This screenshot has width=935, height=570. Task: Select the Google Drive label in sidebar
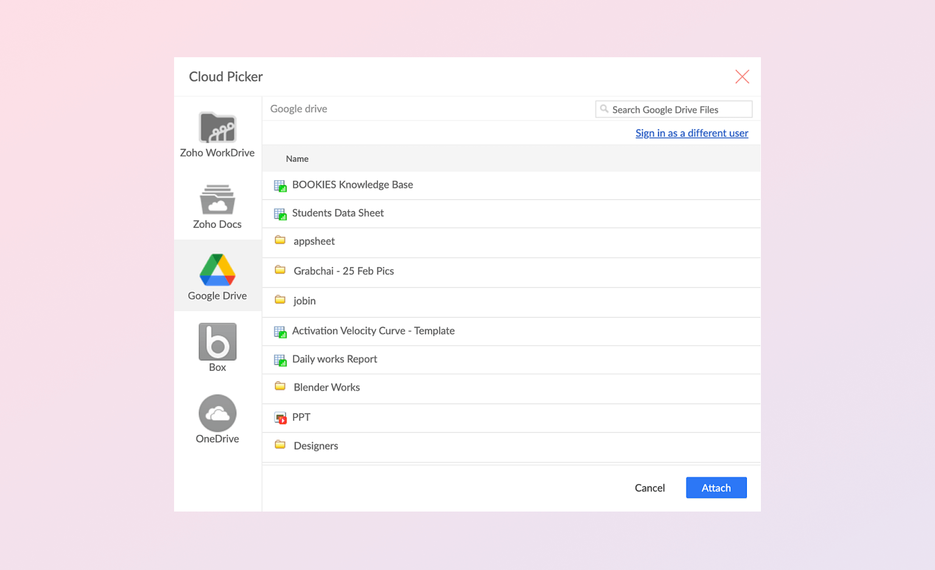tap(217, 295)
